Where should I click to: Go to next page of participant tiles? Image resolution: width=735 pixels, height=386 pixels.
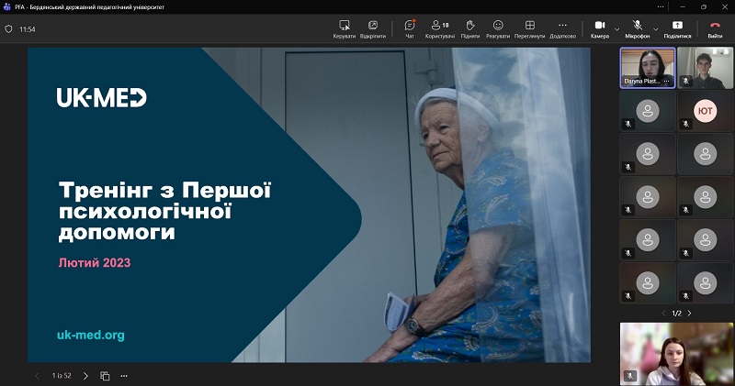point(689,314)
